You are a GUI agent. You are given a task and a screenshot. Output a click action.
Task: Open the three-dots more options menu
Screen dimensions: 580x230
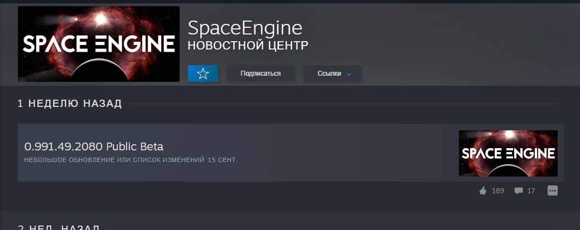point(552,190)
